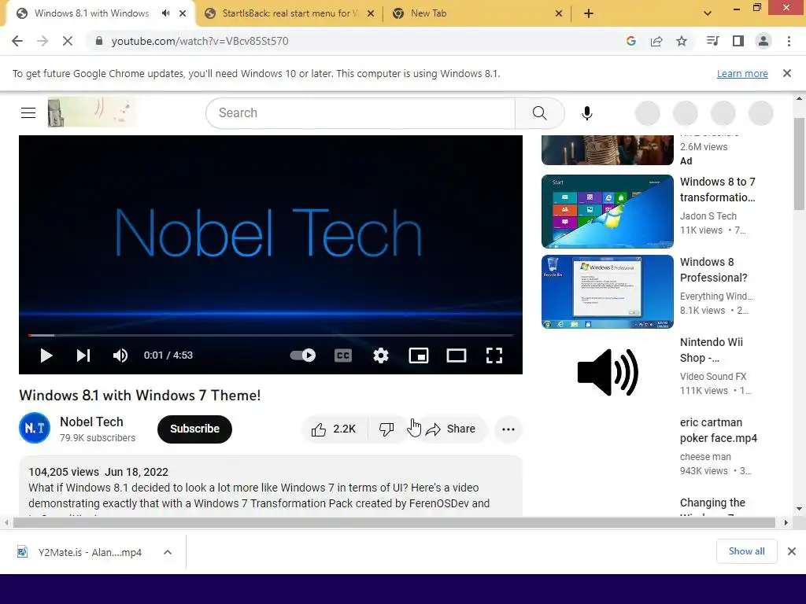Enable miniplayer mode
Viewport: 806px width, 604px height.
[419, 355]
